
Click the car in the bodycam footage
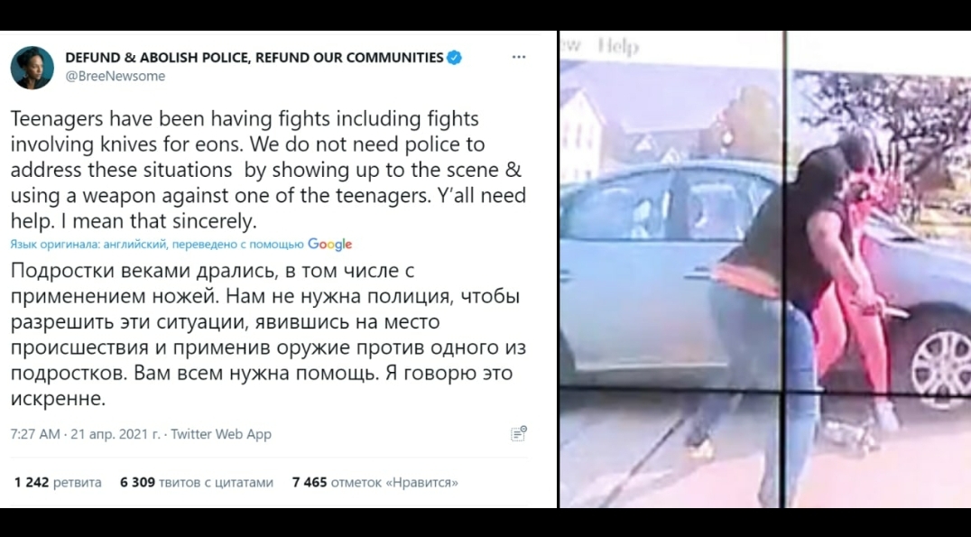(x=669, y=273)
